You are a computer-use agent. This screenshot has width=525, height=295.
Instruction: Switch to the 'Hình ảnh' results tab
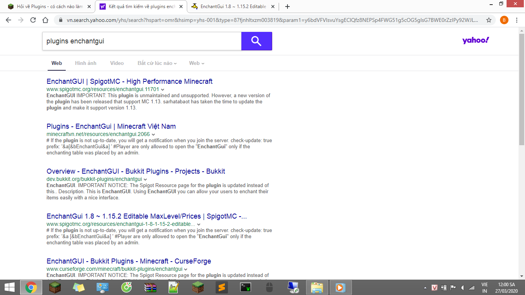click(x=86, y=63)
